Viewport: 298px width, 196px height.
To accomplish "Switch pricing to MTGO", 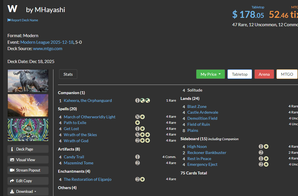I will [287, 74].
